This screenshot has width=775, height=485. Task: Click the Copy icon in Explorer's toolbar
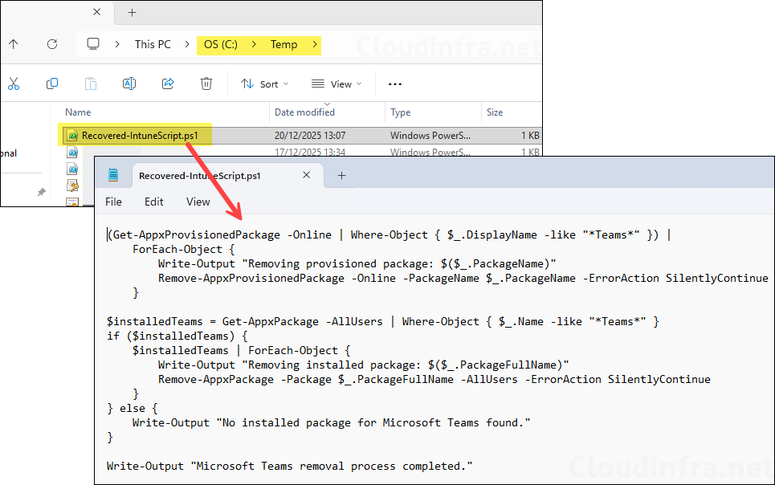51,83
